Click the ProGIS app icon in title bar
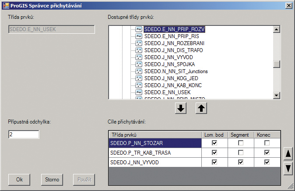Image resolution: width=295 pixels, height=191 pixels. (6, 5)
